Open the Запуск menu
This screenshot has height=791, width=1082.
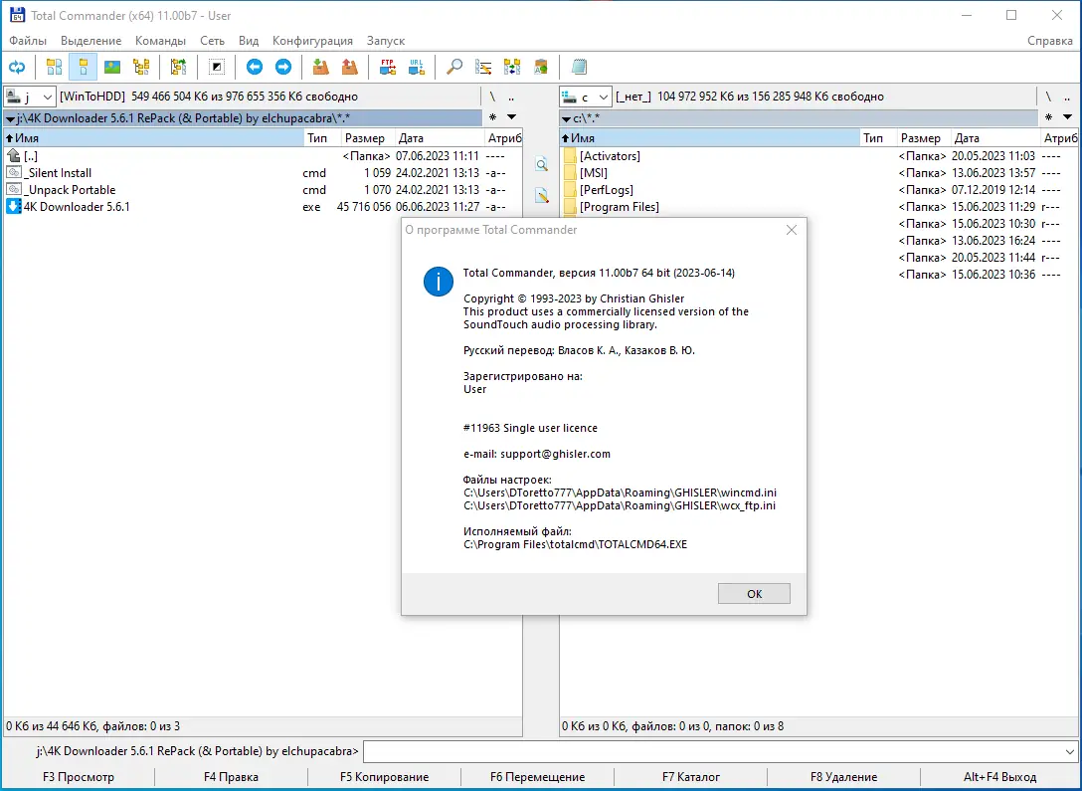[386, 41]
